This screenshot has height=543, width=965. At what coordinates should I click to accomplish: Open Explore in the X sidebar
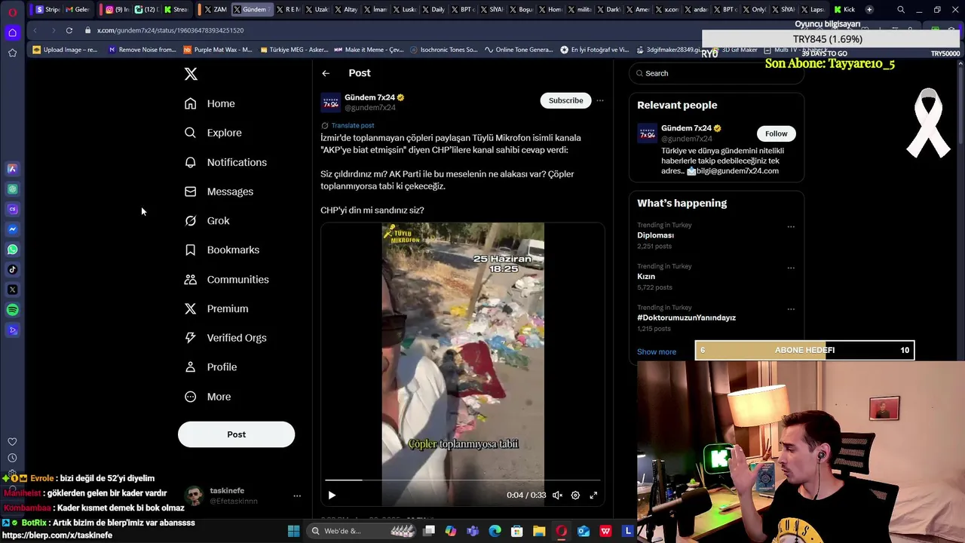(213, 133)
